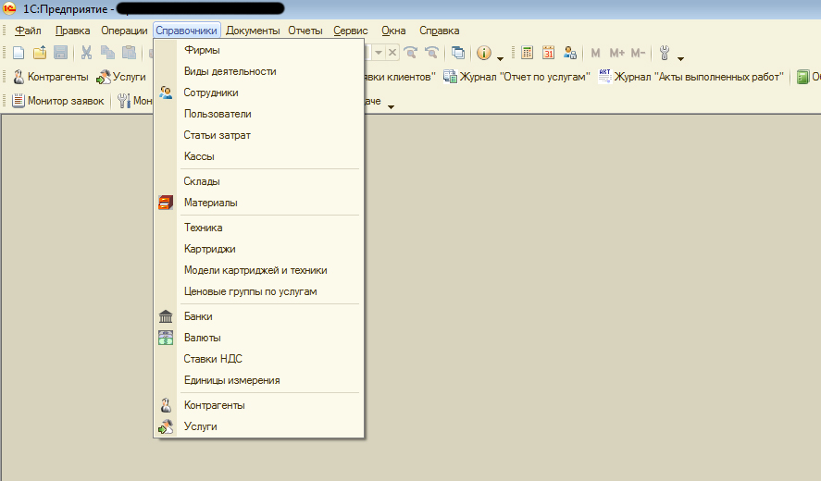Click the New document icon
The height and width of the screenshot is (481, 821).
point(17,54)
